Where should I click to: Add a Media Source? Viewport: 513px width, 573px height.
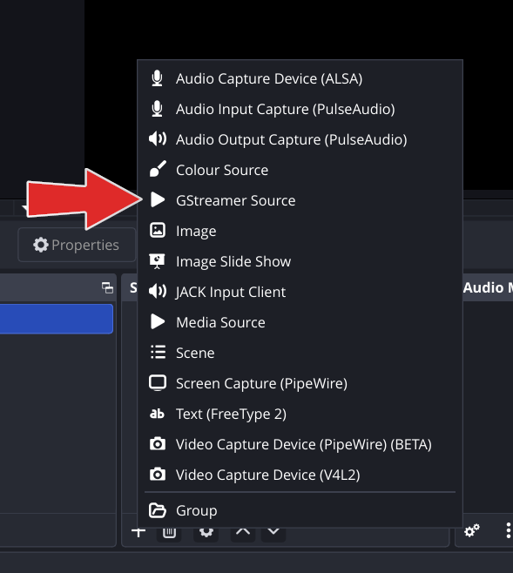pyautogui.click(x=300, y=322)
